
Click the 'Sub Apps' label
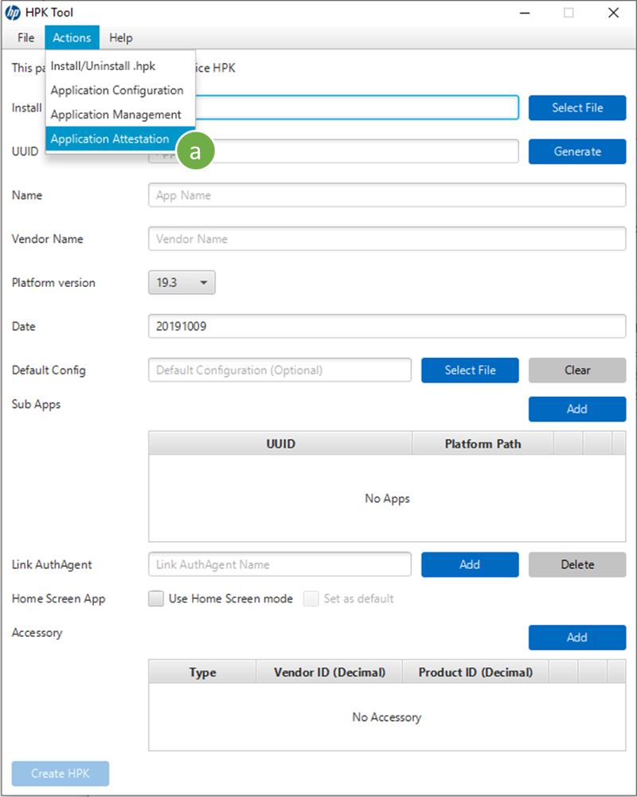[x=36, y=405]
